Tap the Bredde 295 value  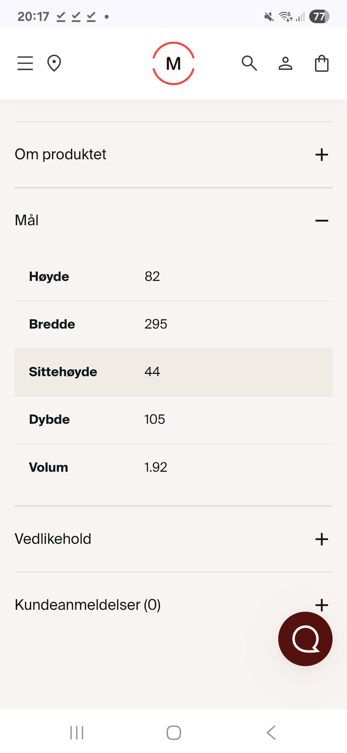tap(156, 324)
